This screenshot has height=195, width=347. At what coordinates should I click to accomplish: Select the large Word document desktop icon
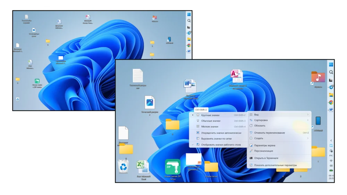tap(190, 86)
